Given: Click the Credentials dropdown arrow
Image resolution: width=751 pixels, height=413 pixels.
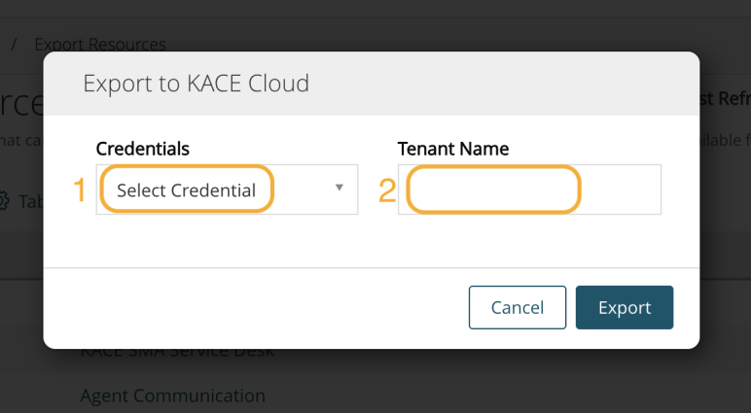Looking at the screenshot, I should click(x=340, y=188).
